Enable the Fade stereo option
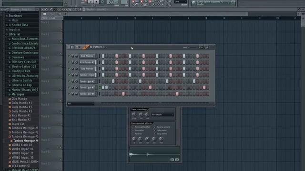Image resolution: width=305 pixels, height=171 pixels. click(x=155, y=131)
